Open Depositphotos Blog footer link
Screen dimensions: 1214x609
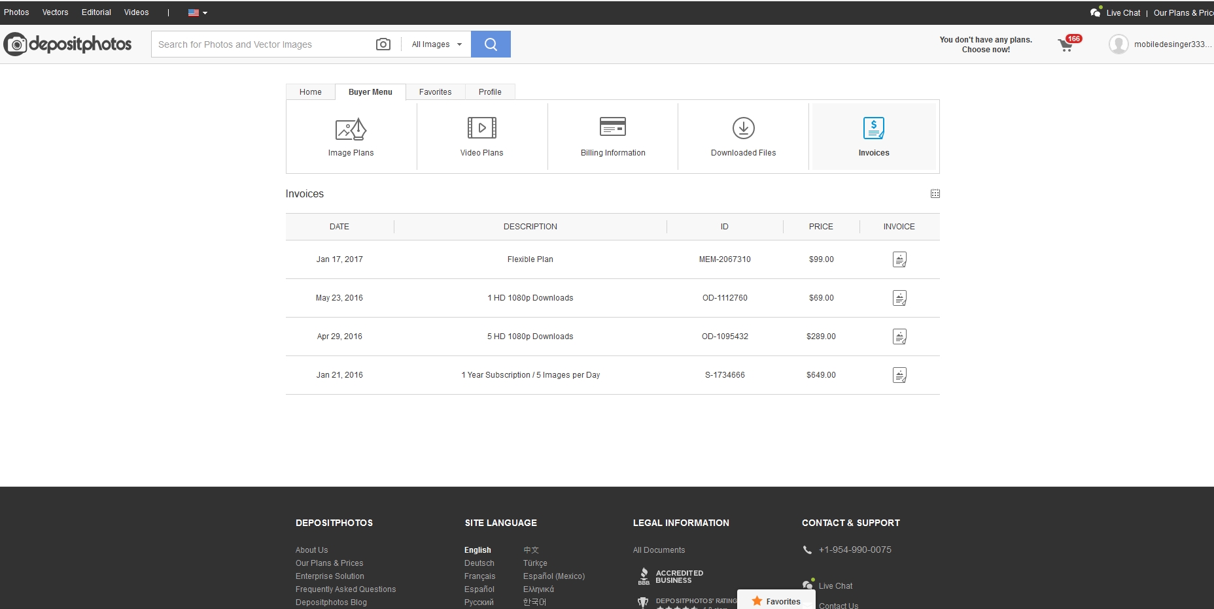tap(331, 602)
